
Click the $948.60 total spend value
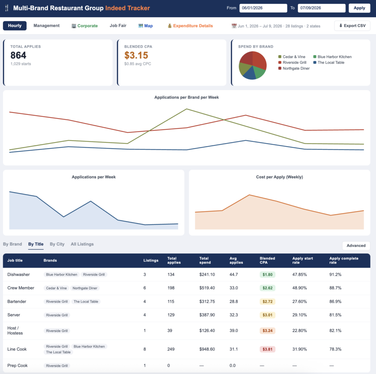207,349
